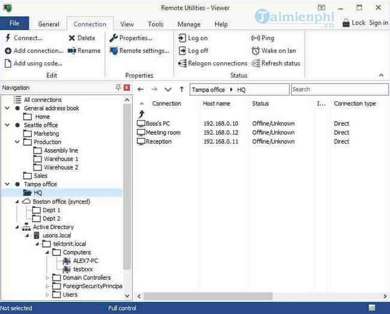Viewport: 390px width, 314px height.
Task: Go forward with the right arrow
Action: click(154, 89)
